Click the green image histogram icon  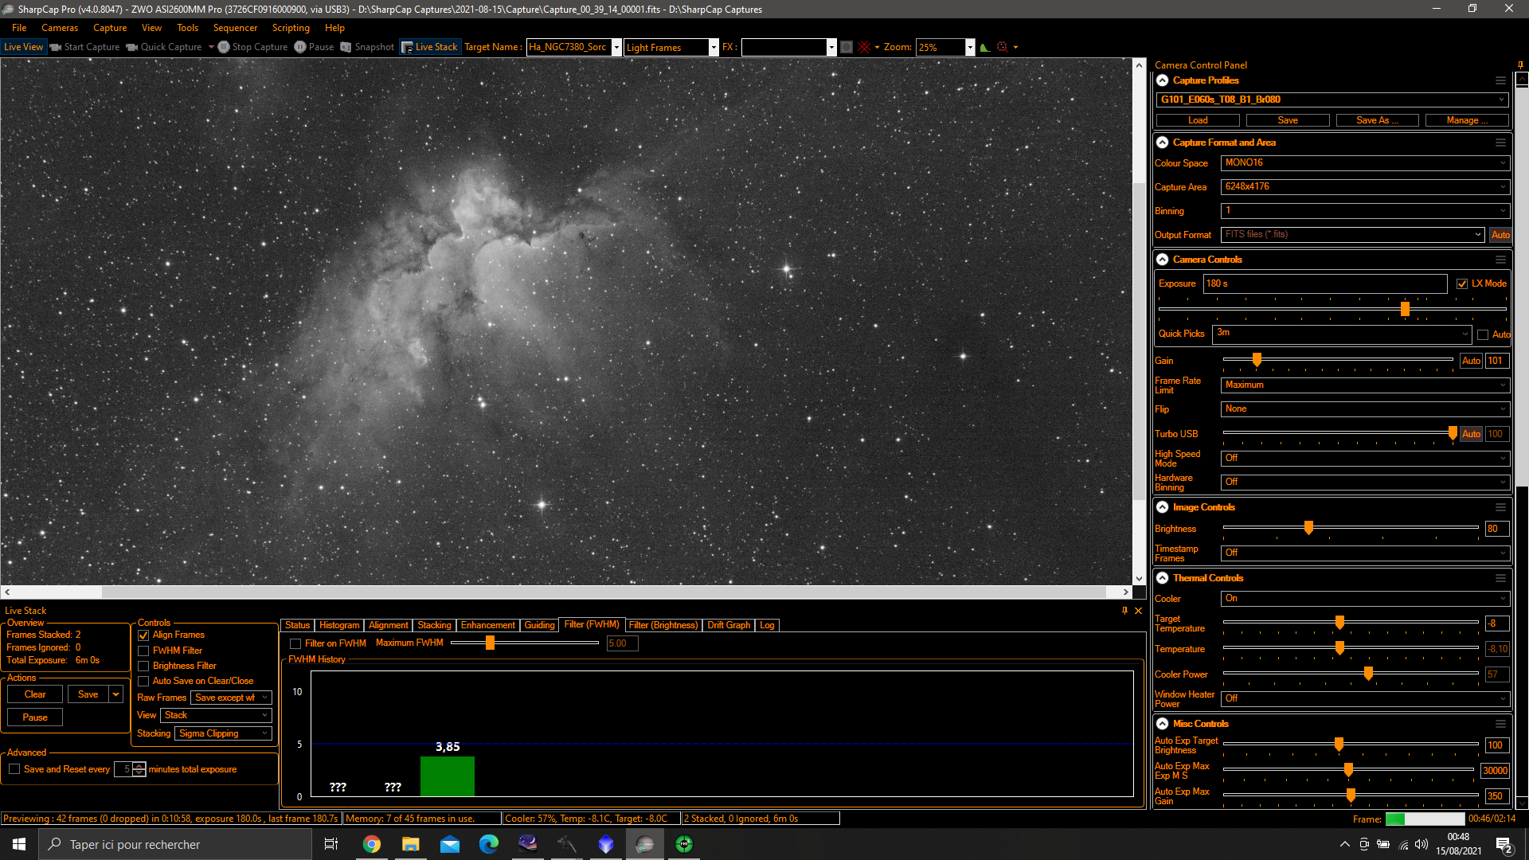click(985, 47)
